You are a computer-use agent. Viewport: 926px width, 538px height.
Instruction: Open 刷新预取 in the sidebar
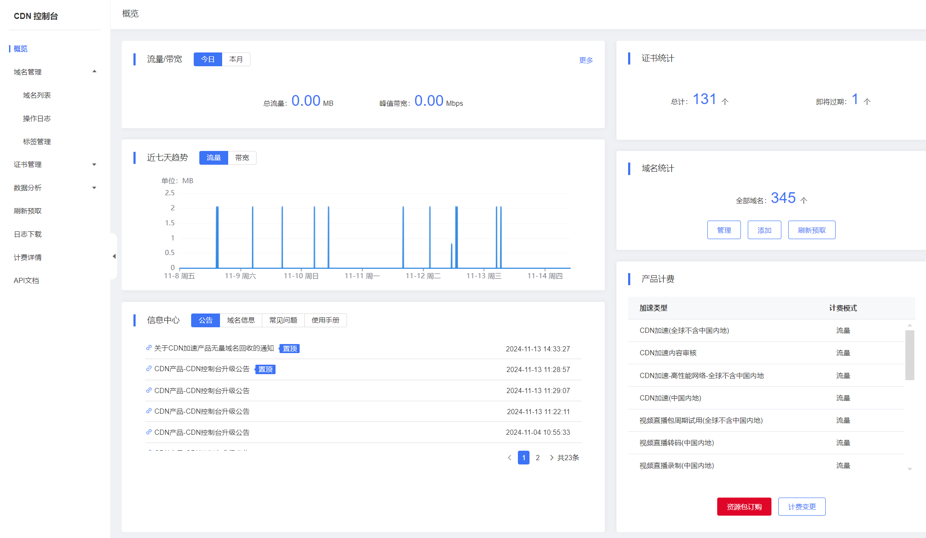click(x=28, y=211)
